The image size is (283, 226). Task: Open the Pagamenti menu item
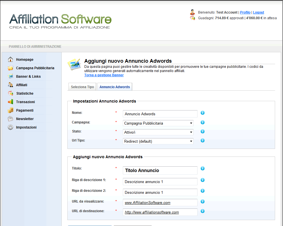click(x=25, y=110)
